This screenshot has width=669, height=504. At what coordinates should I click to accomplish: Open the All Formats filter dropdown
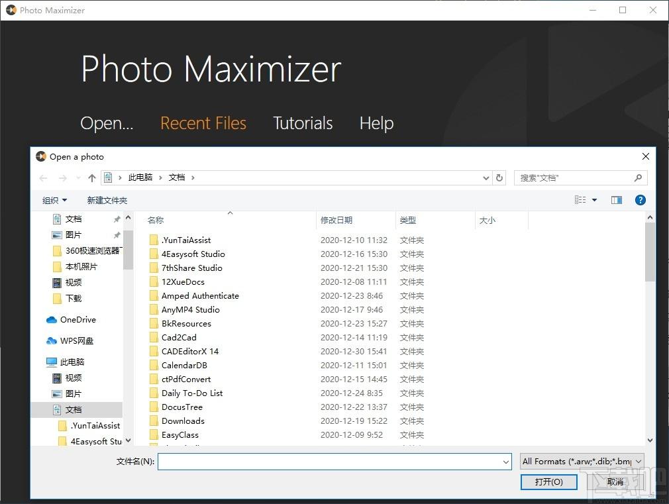coord(582,462)
